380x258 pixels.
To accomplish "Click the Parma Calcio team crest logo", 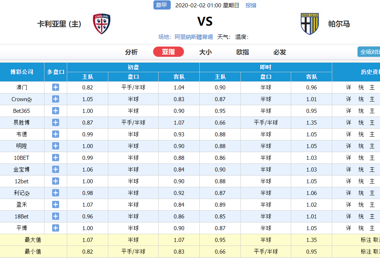I will click(310, 24).
